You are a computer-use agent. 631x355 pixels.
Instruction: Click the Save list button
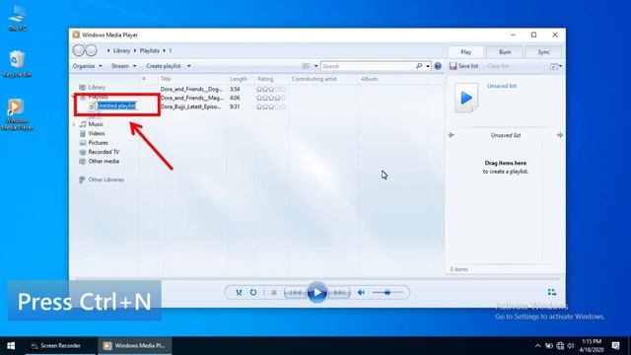point(463,66)
